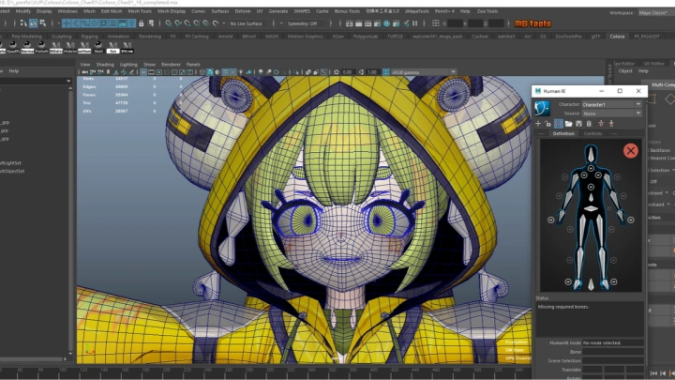The height and width of the screenshot is (380, 675).
Task: Click the QuadPv shelf button
Action: coord(13,47)
